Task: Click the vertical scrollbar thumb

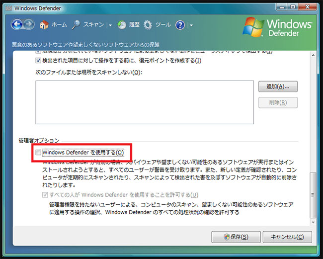Action: coord(313,195)
